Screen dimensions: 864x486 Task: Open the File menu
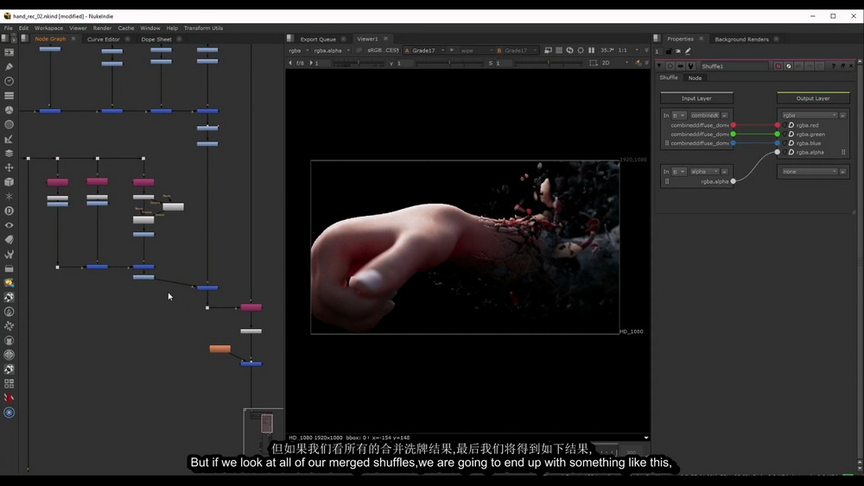click(x=9, y=28)
